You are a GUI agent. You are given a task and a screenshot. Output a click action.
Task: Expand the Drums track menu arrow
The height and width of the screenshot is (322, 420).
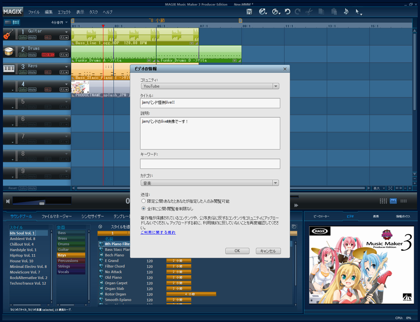click(x=66, y=49)
